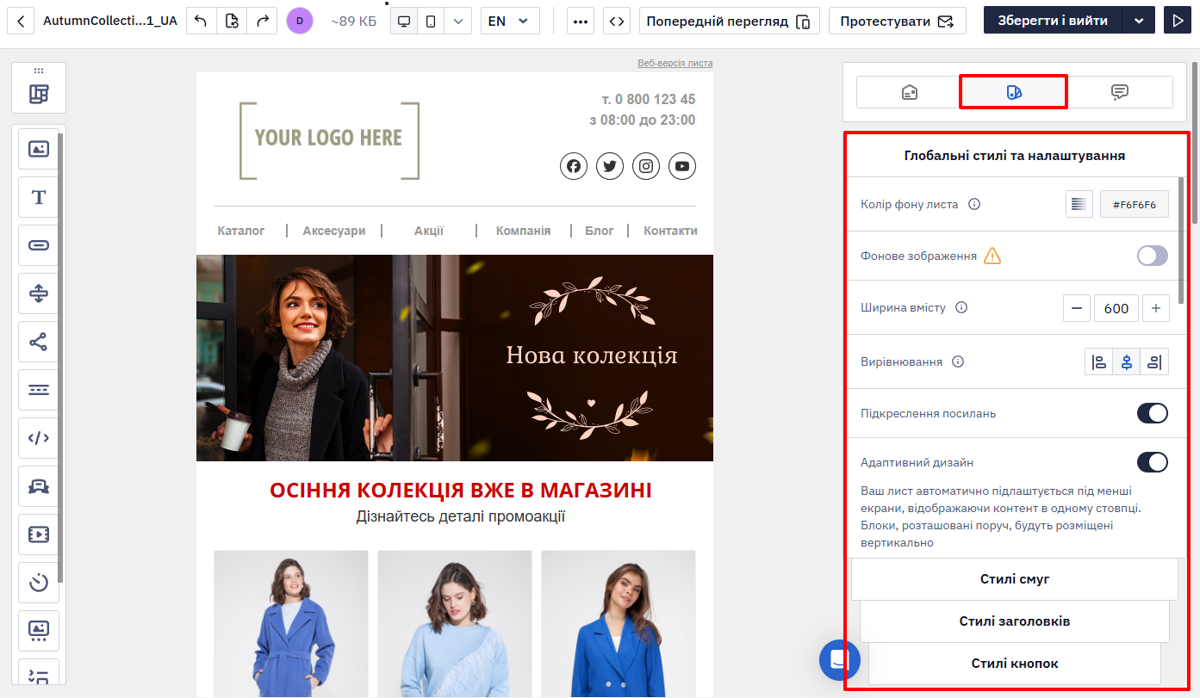
Task: Click the warning icon beside Фонове зображення
Action: click(992, 256)
